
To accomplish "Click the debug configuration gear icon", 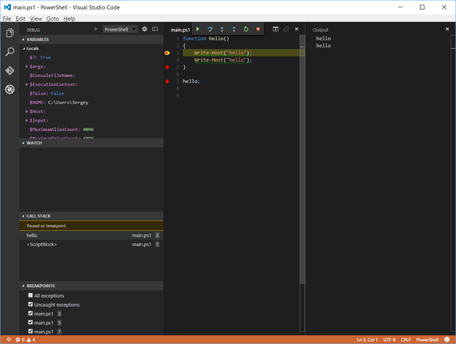I will 145,29.
